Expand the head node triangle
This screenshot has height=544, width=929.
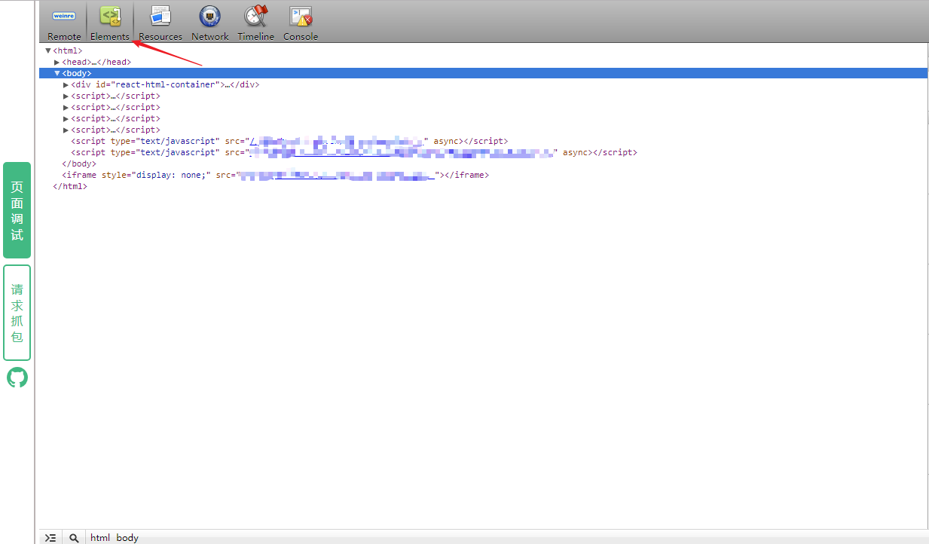click(57, 62)
